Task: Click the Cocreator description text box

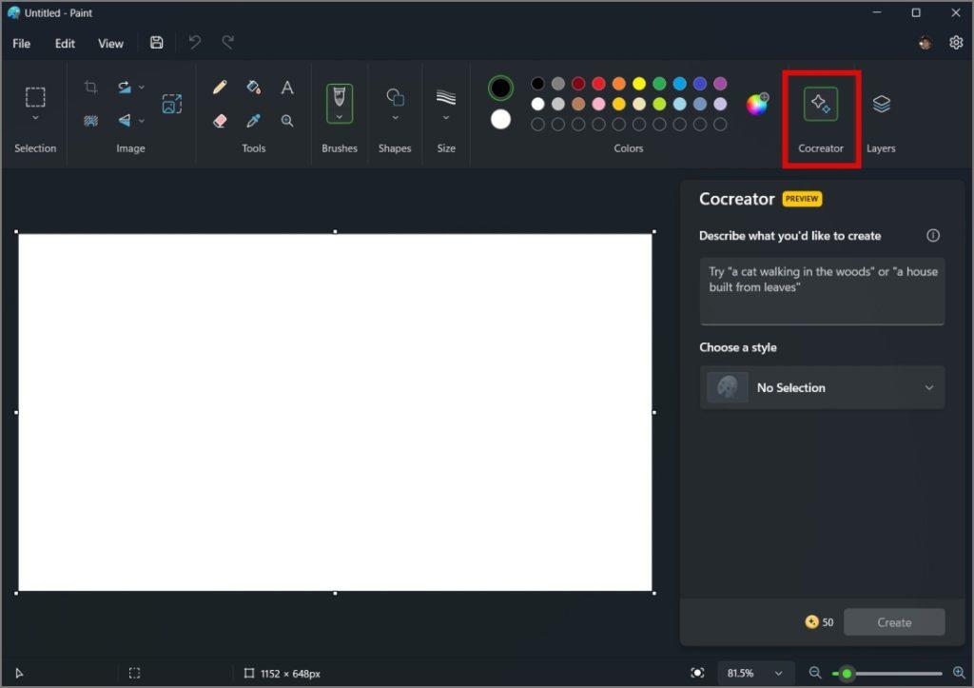Action: [x=822, y=291]
